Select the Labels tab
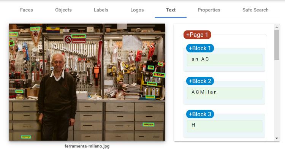This screenshot has height=149, width=285. tap(101, 10)
